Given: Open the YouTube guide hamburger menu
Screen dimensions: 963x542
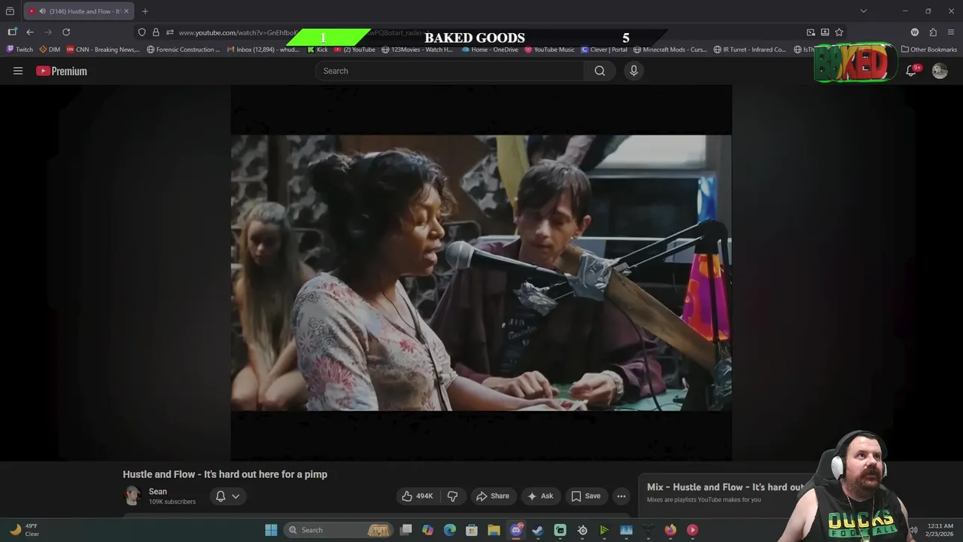Looking at the screenshot, I should point(18,71).
